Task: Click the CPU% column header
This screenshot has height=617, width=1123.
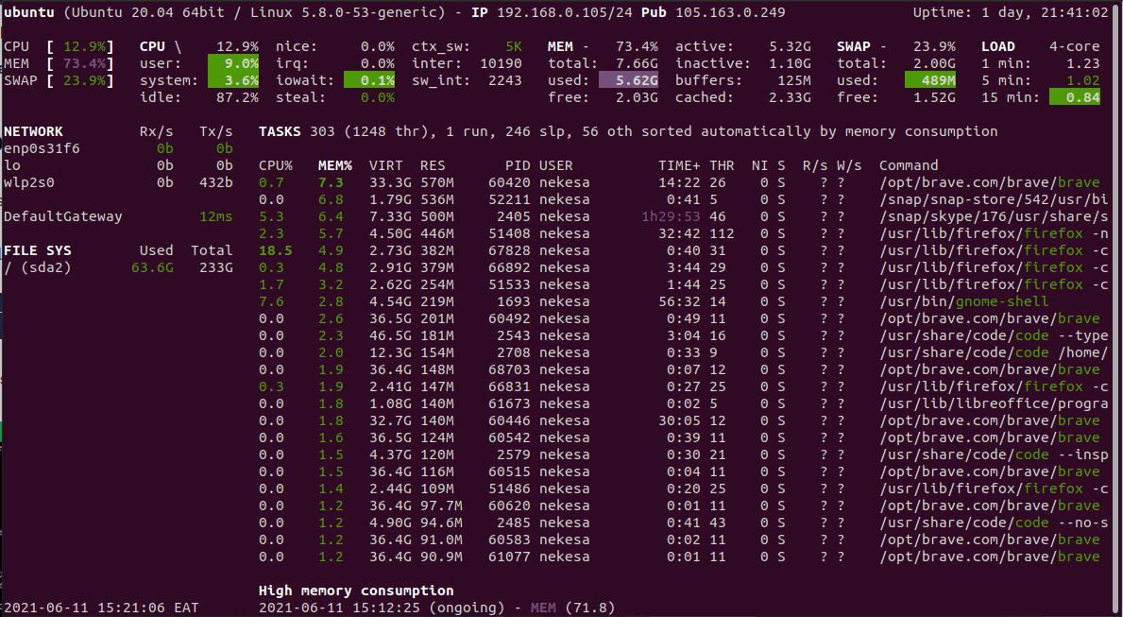Action: point(276,165)
